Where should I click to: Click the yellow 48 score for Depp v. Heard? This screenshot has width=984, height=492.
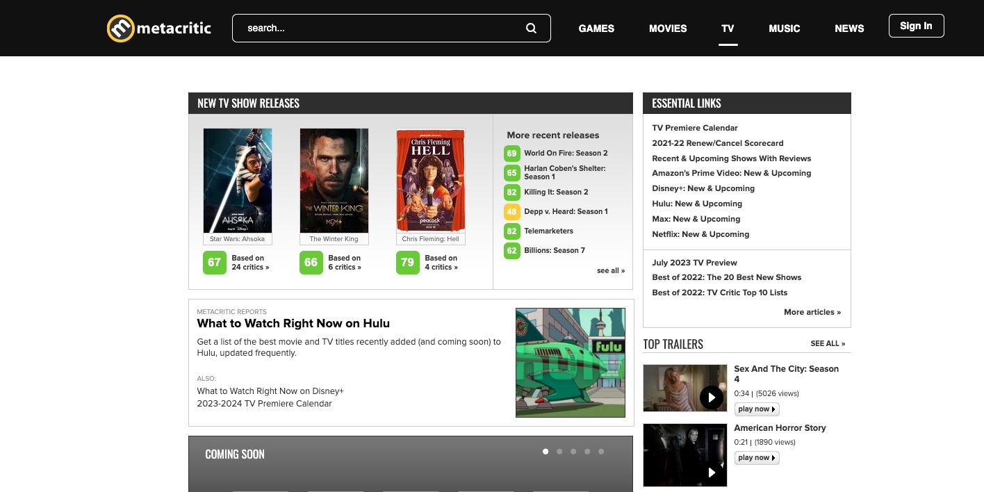click(x=512, y=211)
